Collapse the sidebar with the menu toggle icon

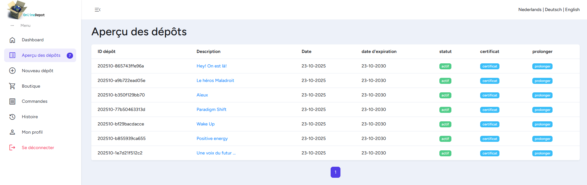point(98,10)
